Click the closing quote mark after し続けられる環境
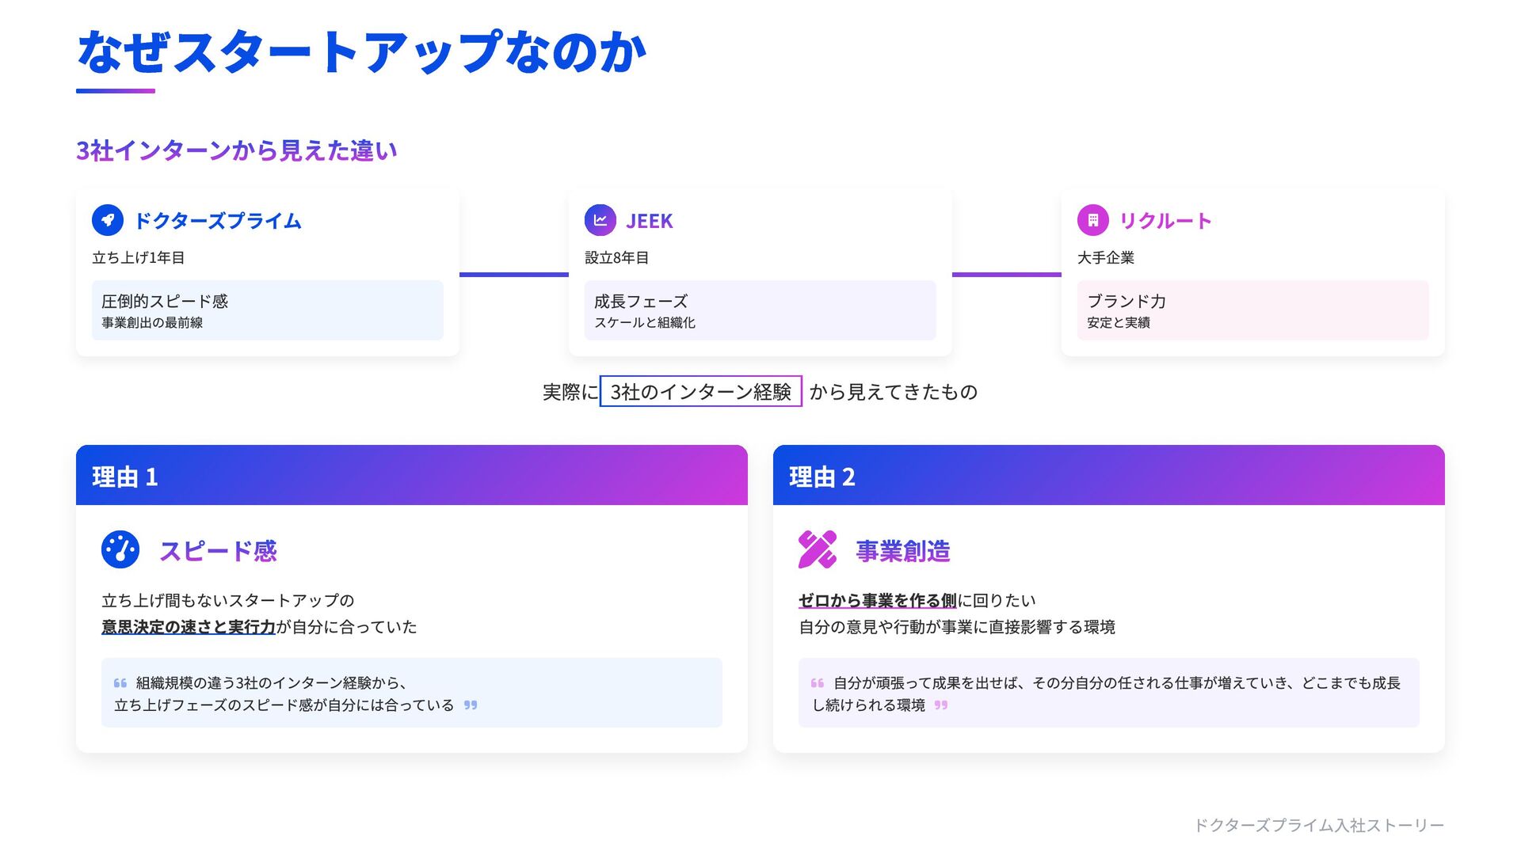The height and width of the screenshot is (855, 1521). pos(941,705)
